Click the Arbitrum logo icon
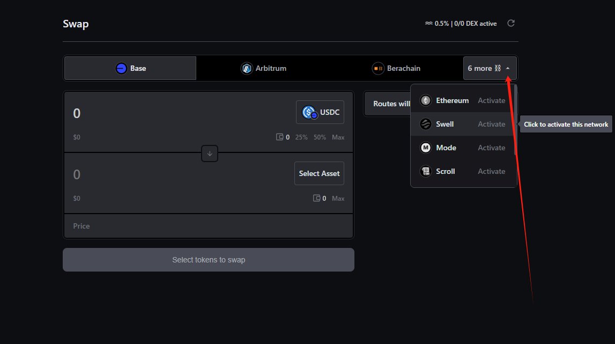 [x=247, y=68]
